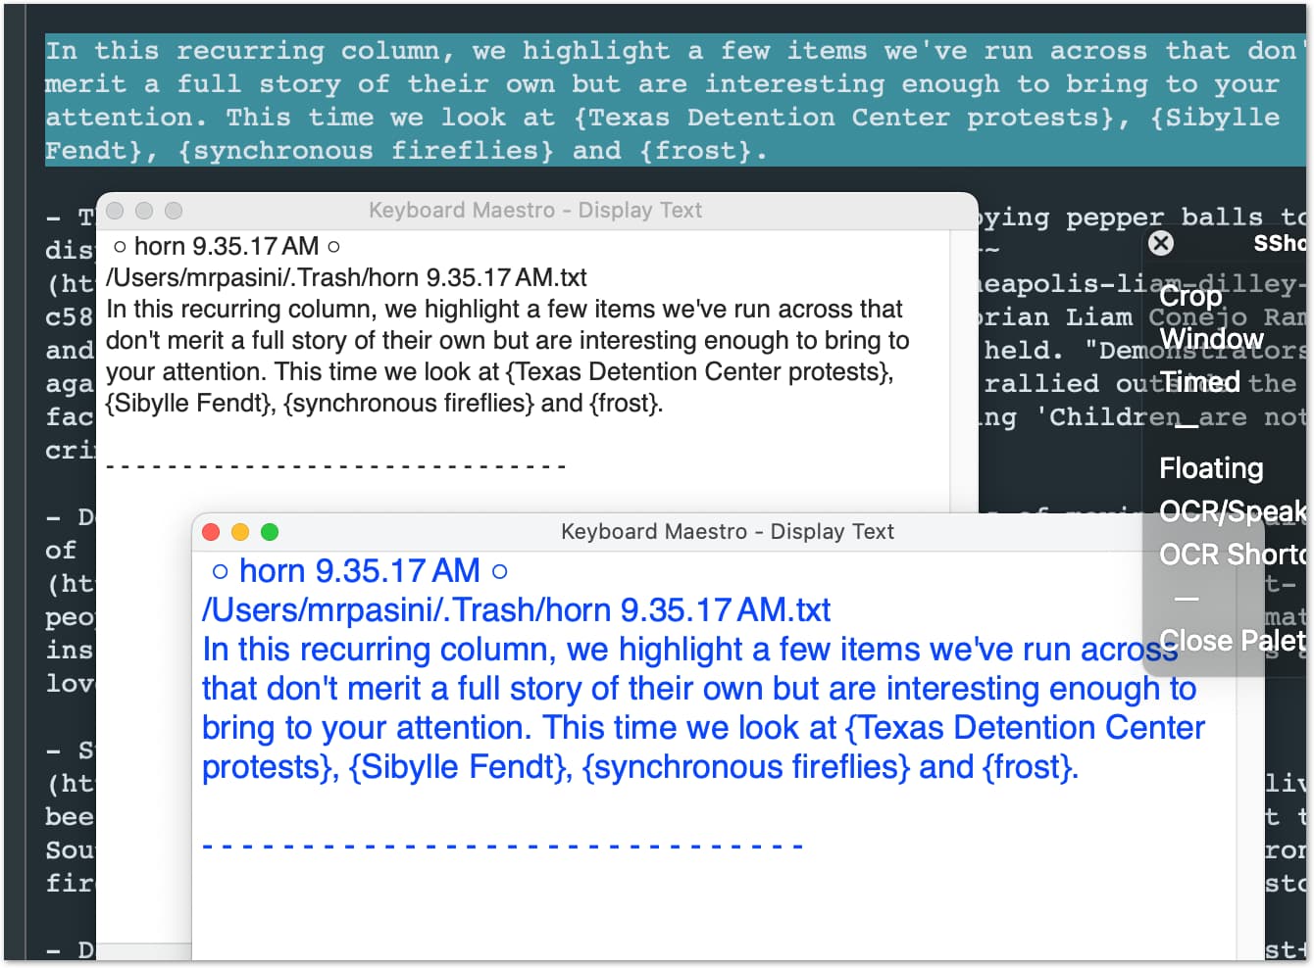Choose Window from the SShot palette

(x=1211, y=338)
